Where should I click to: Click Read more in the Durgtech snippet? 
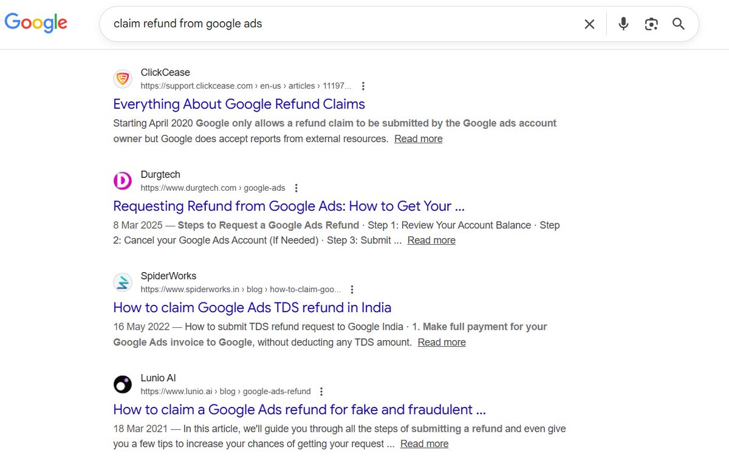tap(431, 240)
